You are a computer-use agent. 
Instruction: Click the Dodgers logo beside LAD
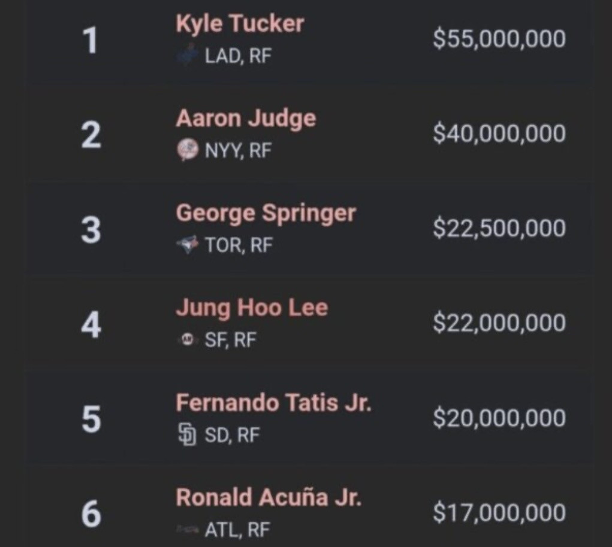[188, 56]
